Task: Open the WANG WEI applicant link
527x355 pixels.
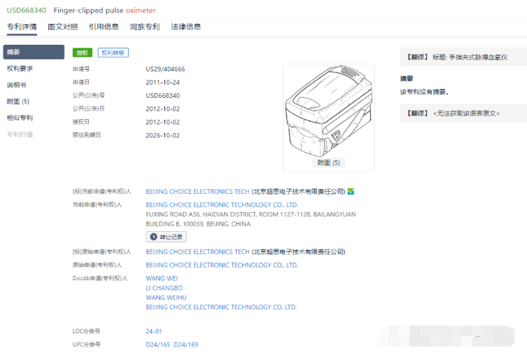Action: tap(162, 278)
